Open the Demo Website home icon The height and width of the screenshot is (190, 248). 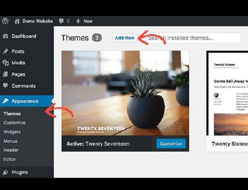(17, 21)
